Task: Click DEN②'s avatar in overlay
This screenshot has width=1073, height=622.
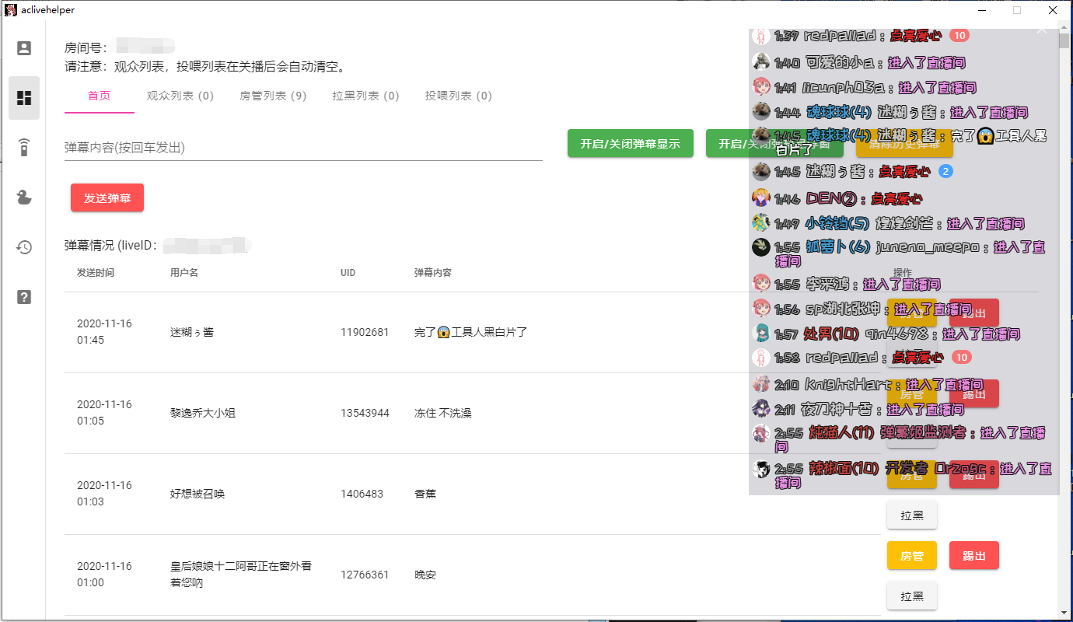Action: pos(761,197)
